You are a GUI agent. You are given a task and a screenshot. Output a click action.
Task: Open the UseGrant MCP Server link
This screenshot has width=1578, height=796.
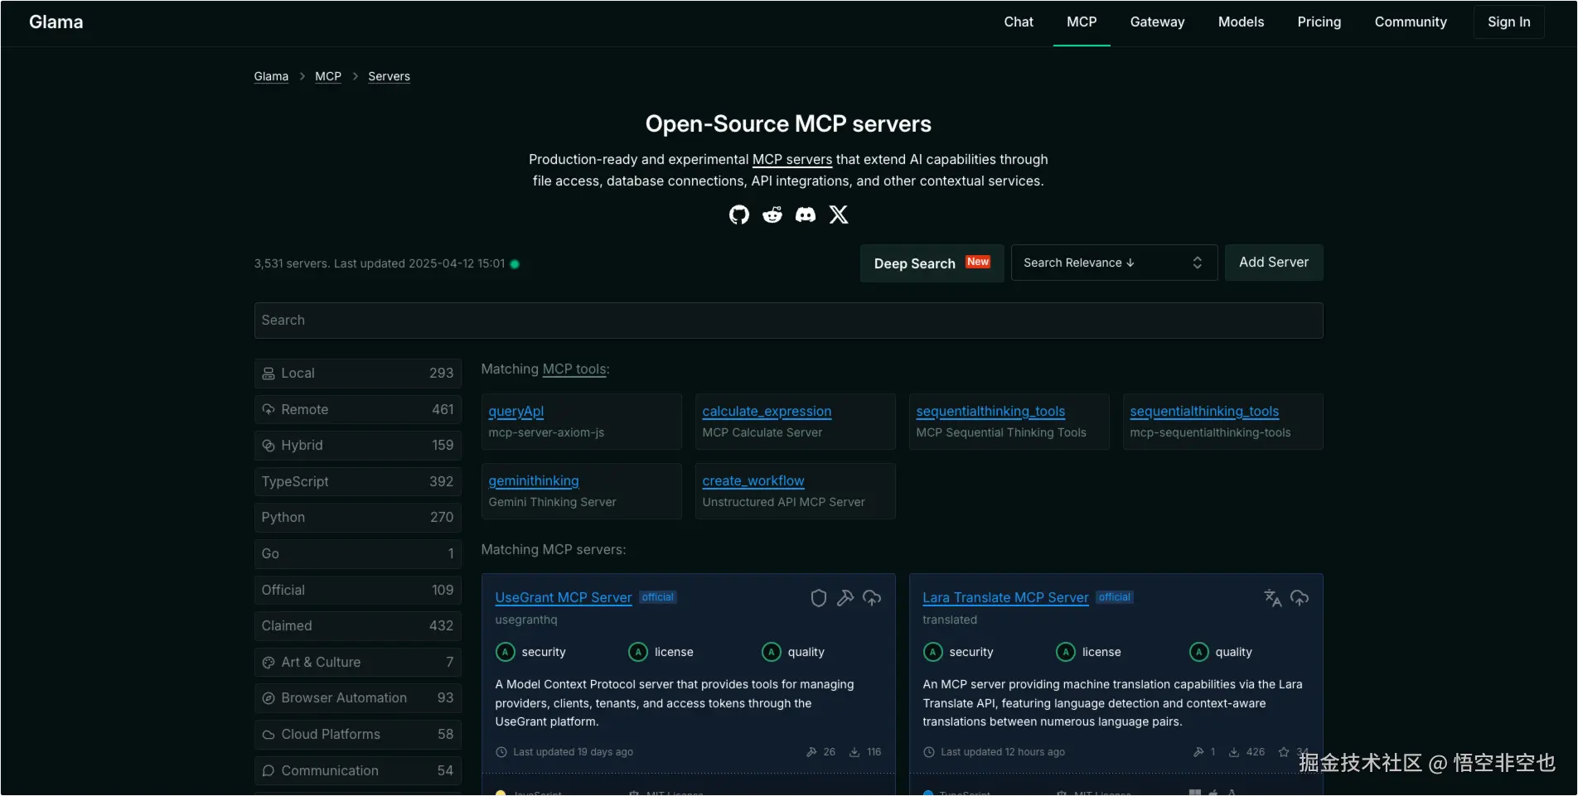coord(564,598)
